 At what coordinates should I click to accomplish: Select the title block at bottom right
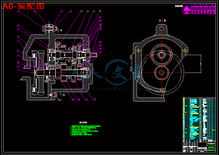pyautogui.click(x=199, y=147)
